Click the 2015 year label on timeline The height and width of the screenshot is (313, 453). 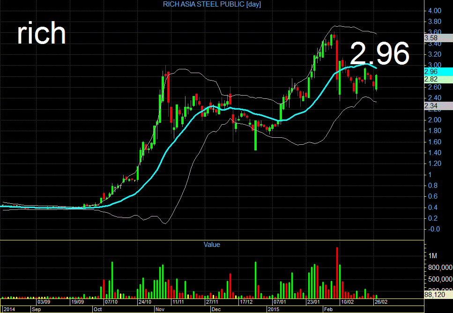coord(273,309)
